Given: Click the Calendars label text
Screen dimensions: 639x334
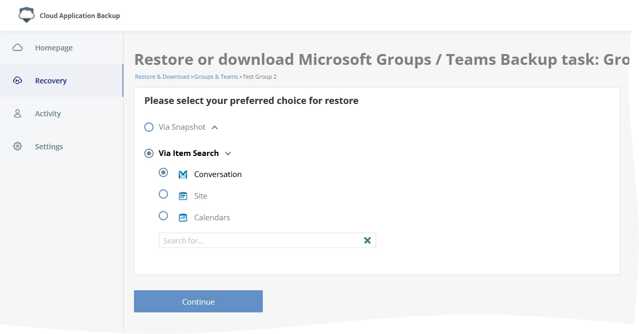Looking at the screenshot, I should tap(212, 218).
